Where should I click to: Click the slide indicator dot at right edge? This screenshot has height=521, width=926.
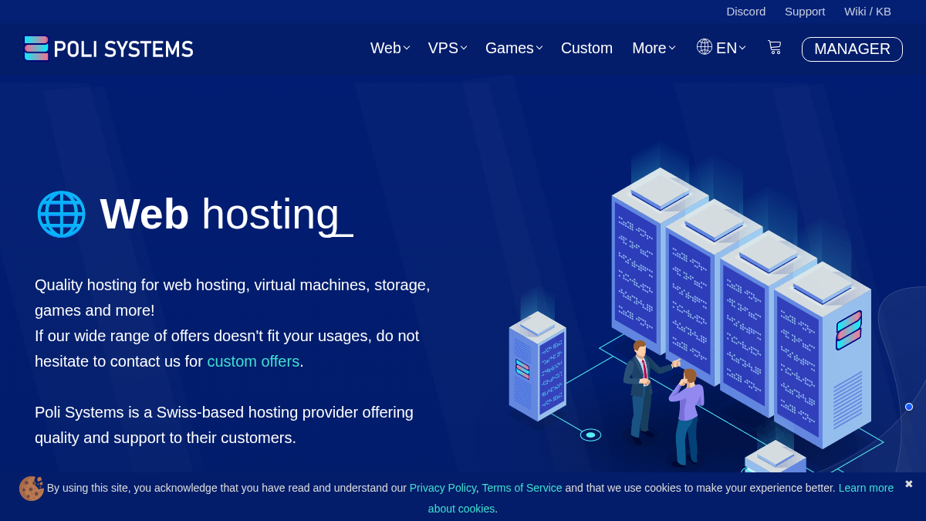tap(909, 407)
